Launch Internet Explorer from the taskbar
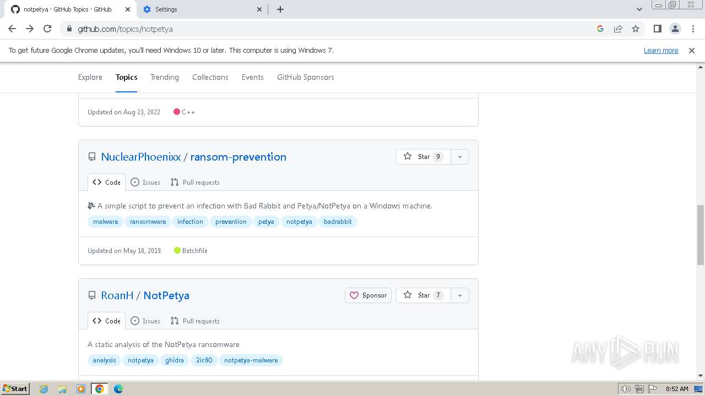The image size is (705, 396). click(x=44, y=389)
